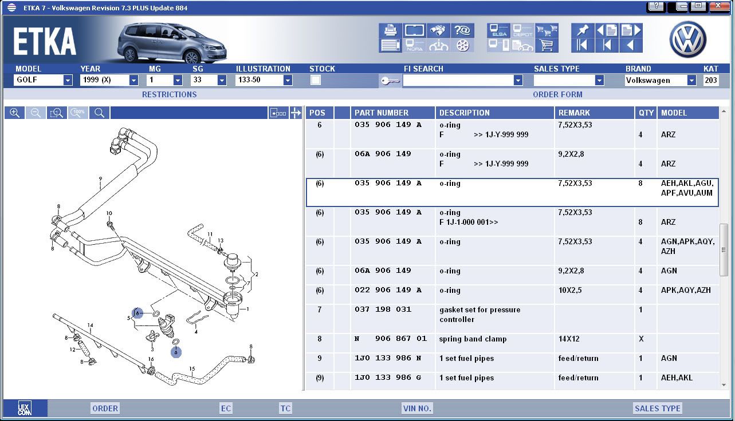Expand the SALES TYPE dropdown
The height and width of the screenshot is (421, 735).
[599, 81]
